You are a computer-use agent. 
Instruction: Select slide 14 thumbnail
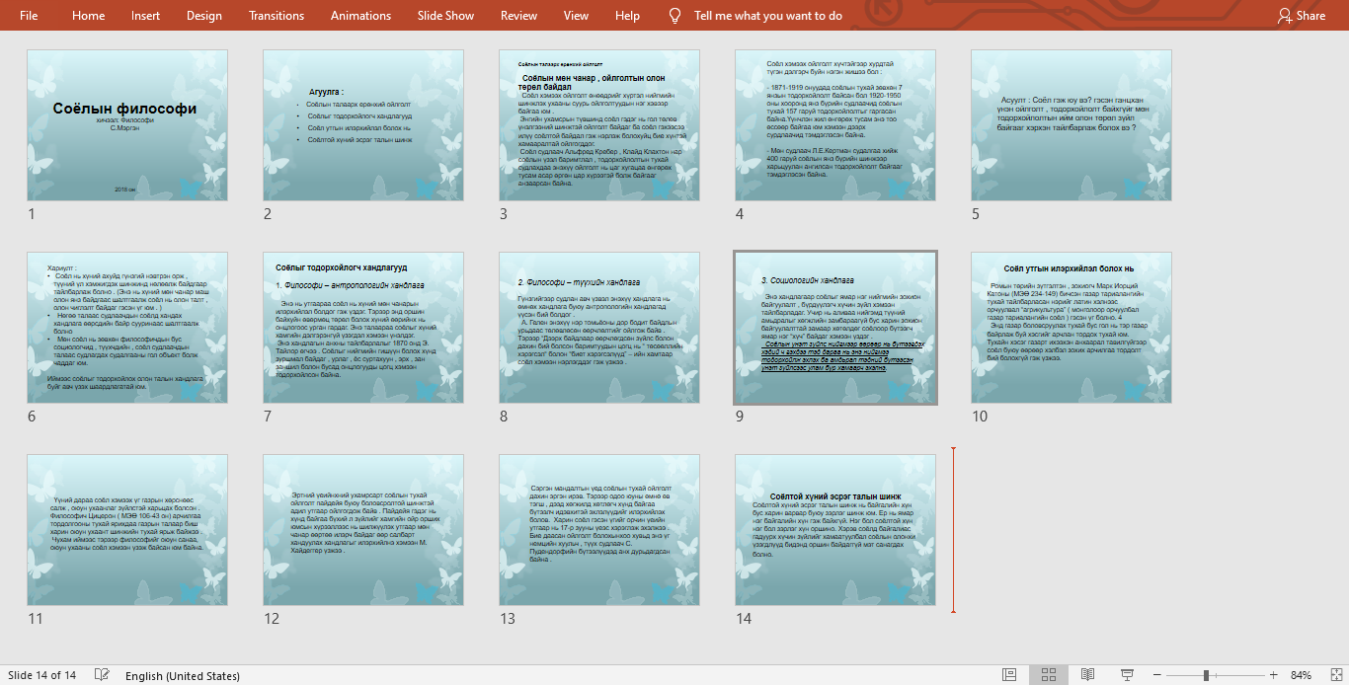pos(835,530)
